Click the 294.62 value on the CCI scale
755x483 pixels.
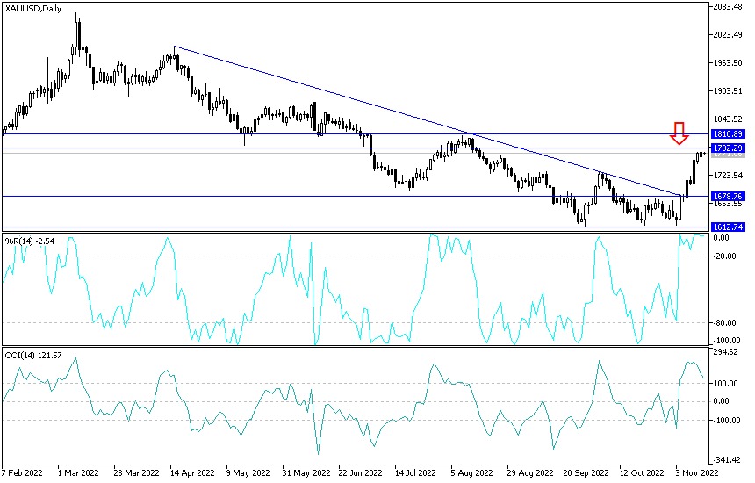[x=726, y=352]
